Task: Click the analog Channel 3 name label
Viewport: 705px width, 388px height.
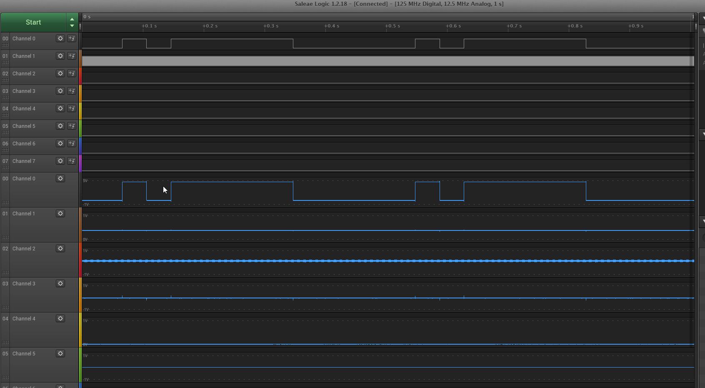Action: pos(24,283)
